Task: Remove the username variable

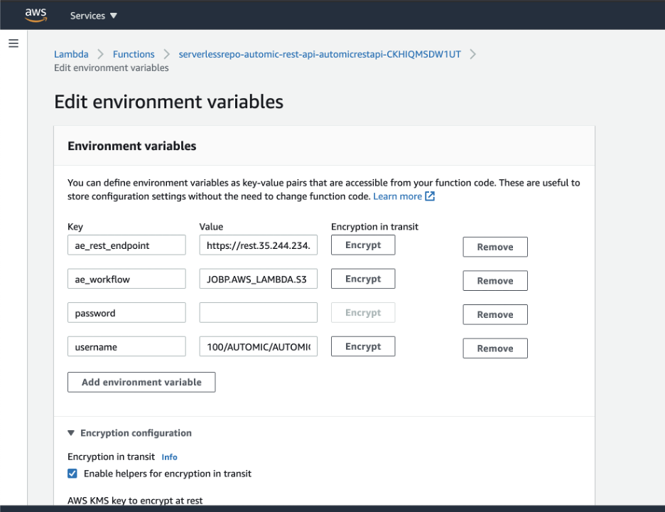Action: pyautogui.click(x=495, y=348)
